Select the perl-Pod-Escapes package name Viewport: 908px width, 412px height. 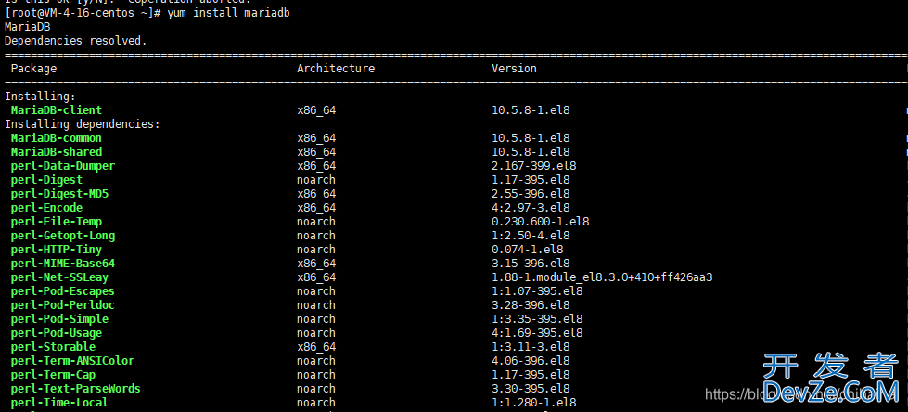[x=63, y=290]
